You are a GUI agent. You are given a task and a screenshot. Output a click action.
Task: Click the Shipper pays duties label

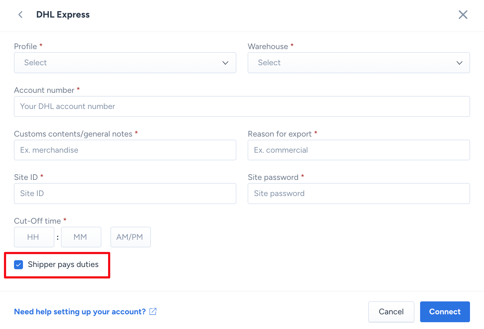pos(63,264)
